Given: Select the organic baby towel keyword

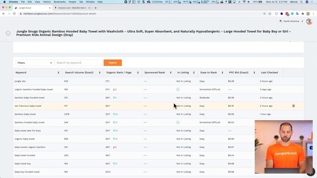Looking at the screenshot, I should (25, 139).
